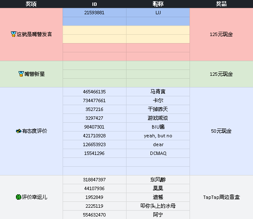Click the medal icon beside 嘴替新星
Viewport: 253px width, 219px height.
[x=21, y=74]
